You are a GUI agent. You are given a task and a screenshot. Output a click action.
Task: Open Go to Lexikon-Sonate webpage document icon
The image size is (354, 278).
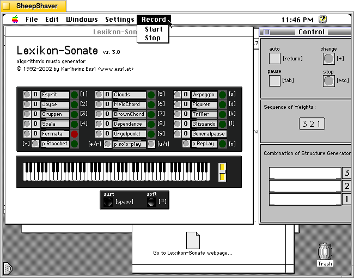[193, 240]
